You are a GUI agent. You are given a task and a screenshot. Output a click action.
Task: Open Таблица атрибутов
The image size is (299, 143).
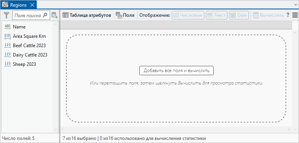click(87, 15)
